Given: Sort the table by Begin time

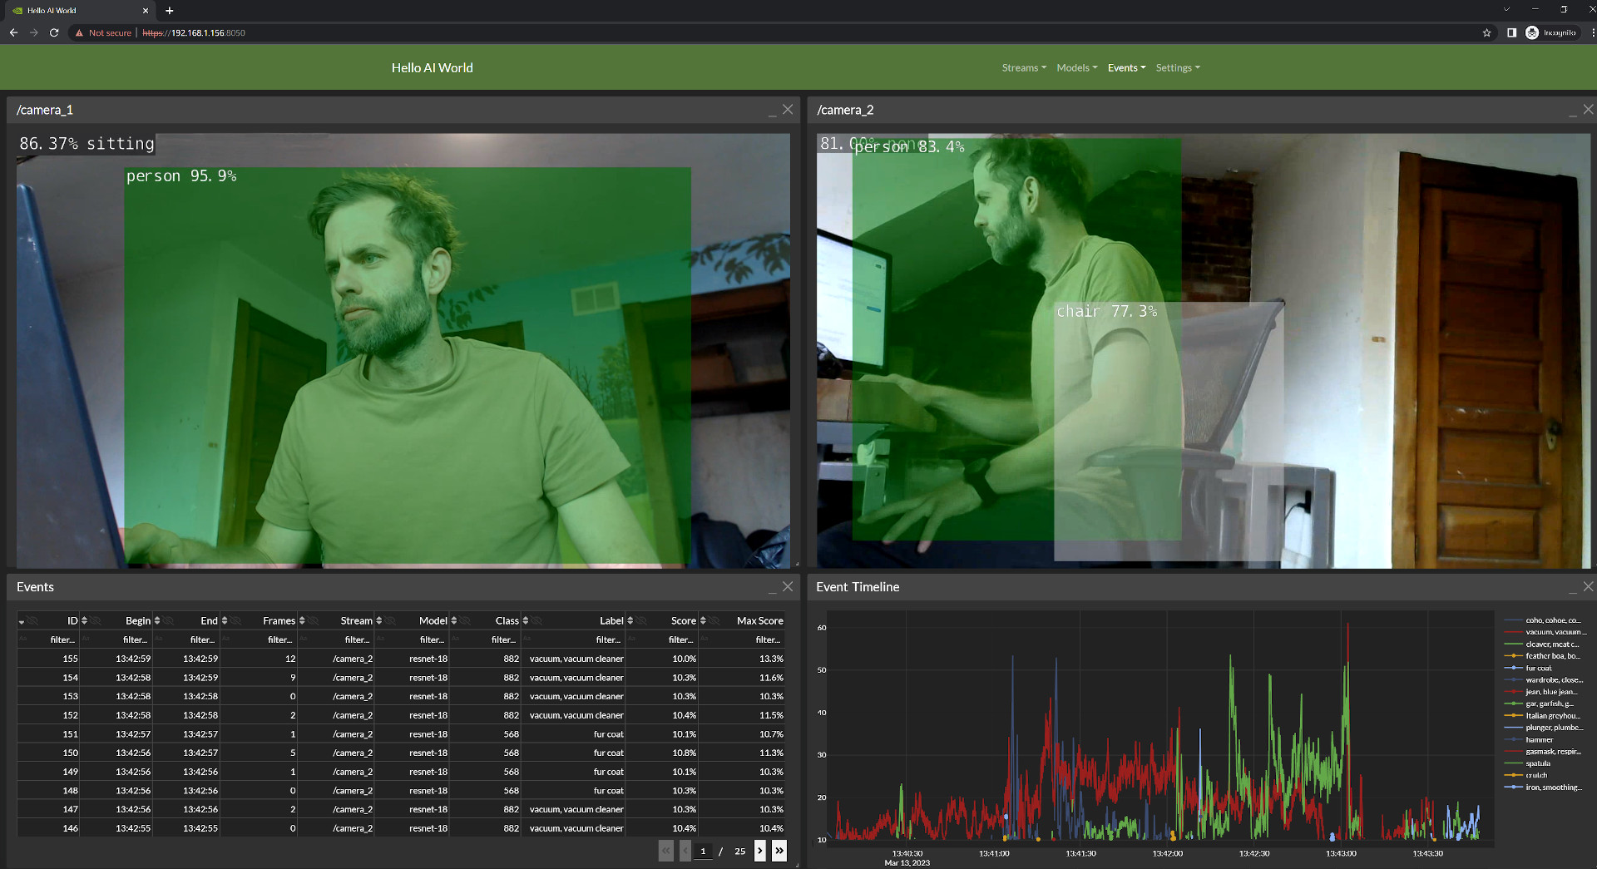Looking at the screenshot, I should coord(157,621).
